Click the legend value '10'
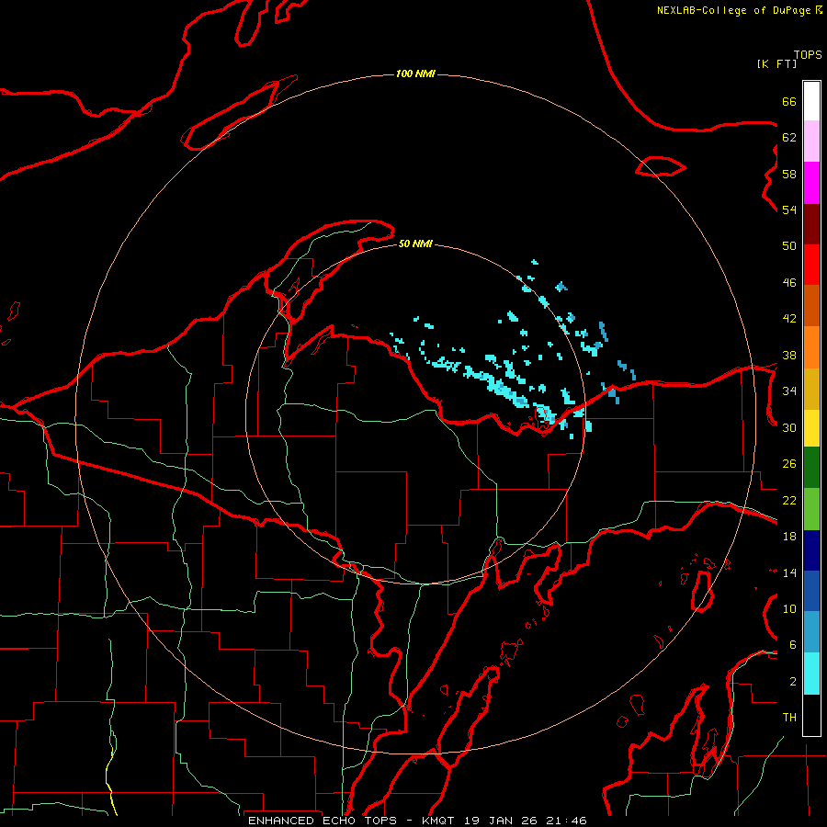 789,608
